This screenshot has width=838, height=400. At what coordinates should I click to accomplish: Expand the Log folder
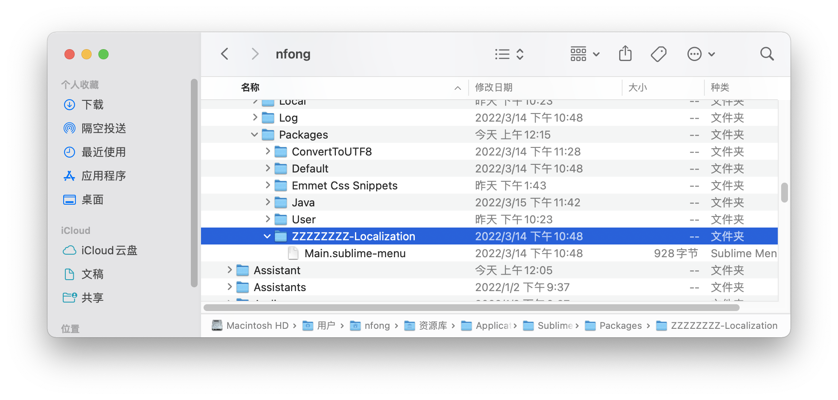255,117
